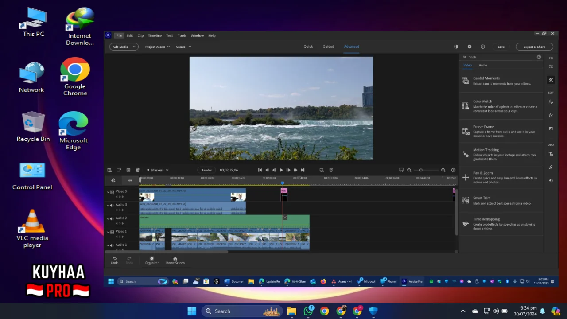Mute the Audio 3 track speaker icon
Screen dimensions: 567x319
point(112,205)
